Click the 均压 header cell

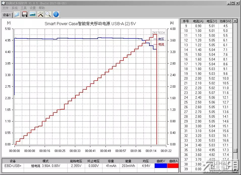tap(146, 161)
